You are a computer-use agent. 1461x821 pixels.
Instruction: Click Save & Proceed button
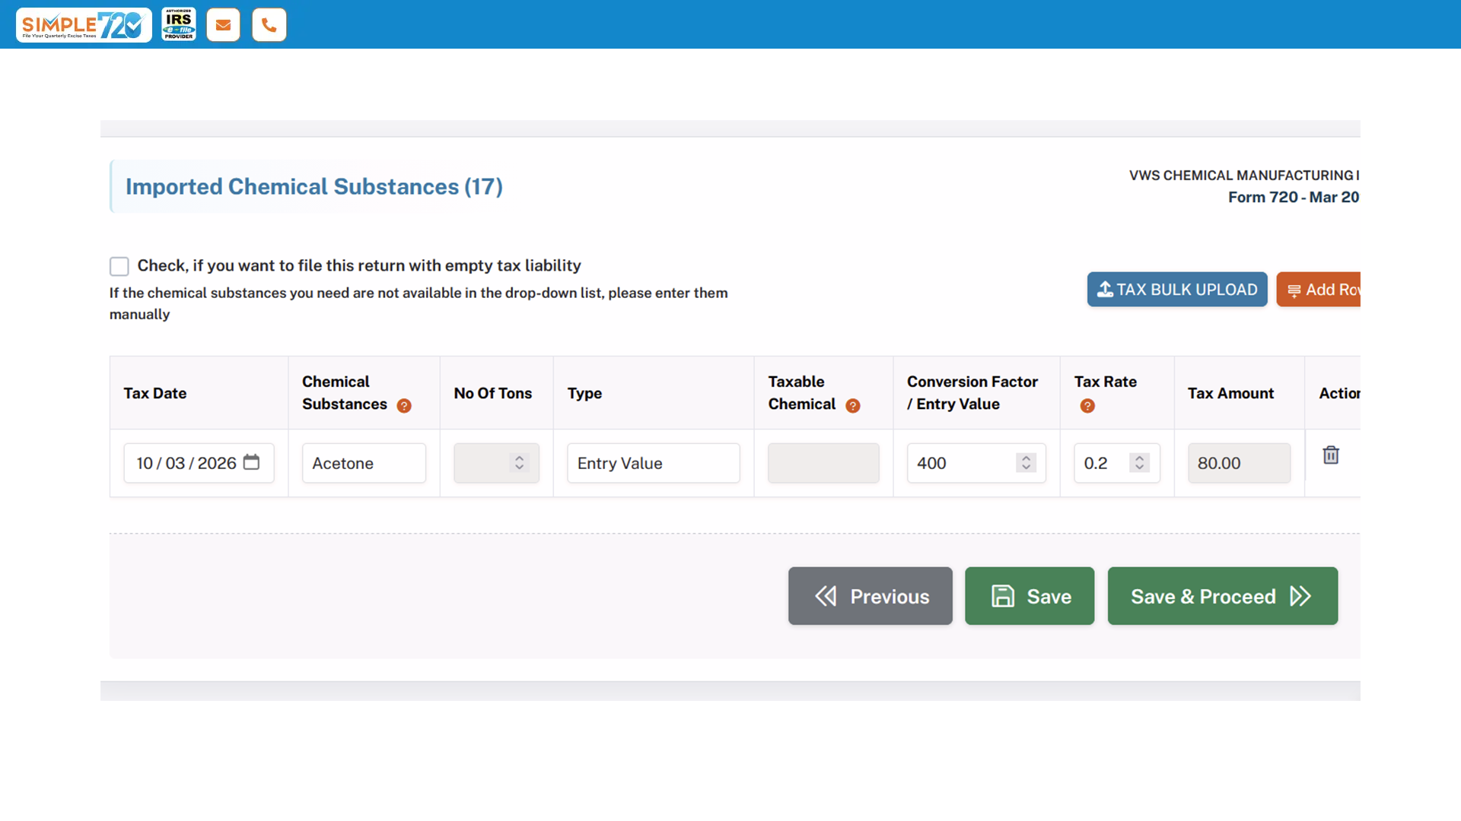[x=1223, y=596]
